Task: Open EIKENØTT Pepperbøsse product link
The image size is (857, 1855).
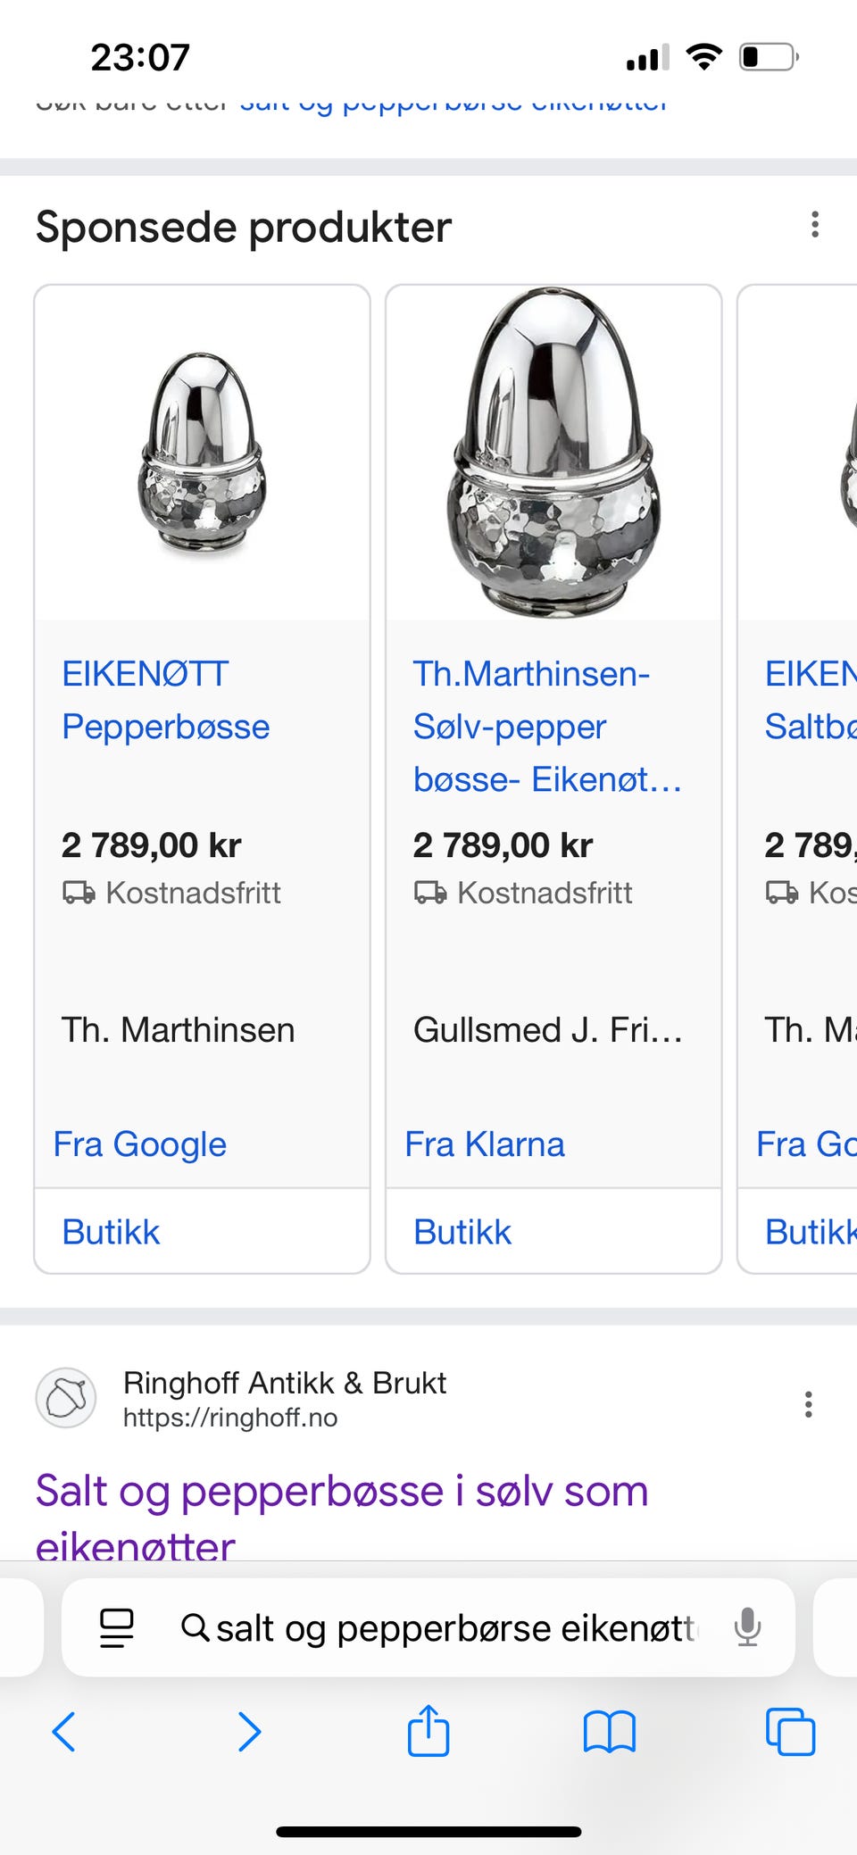Action: coord(165,700)
